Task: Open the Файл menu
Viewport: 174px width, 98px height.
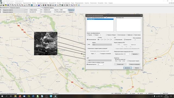Action: [4, 3]
